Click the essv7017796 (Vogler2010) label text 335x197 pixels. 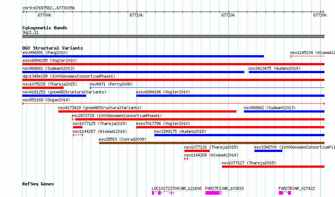(163, 123)
